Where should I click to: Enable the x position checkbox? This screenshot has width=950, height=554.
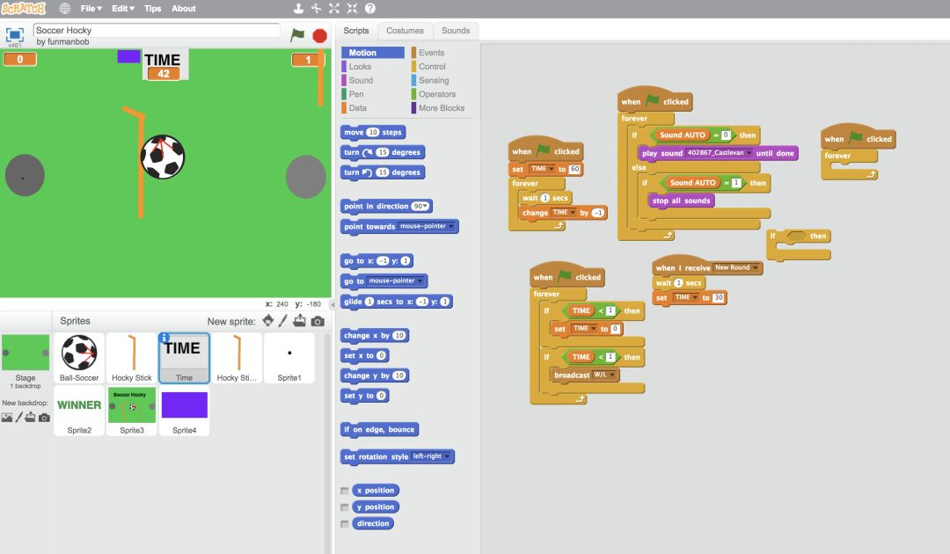[344, 491]
